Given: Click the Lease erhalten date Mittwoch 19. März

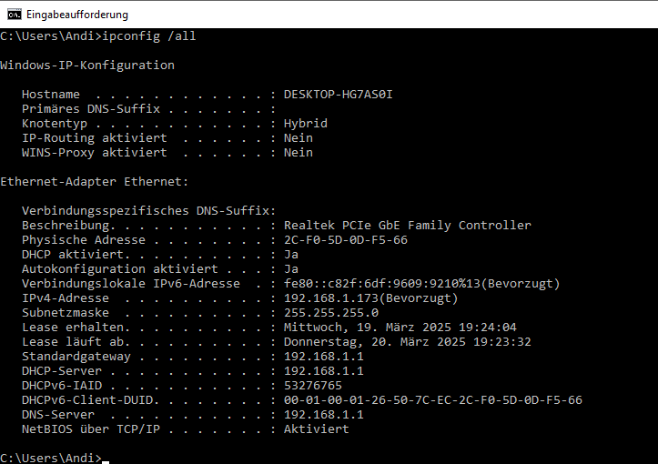Looking at the screenshot, I should coord(400,328).
